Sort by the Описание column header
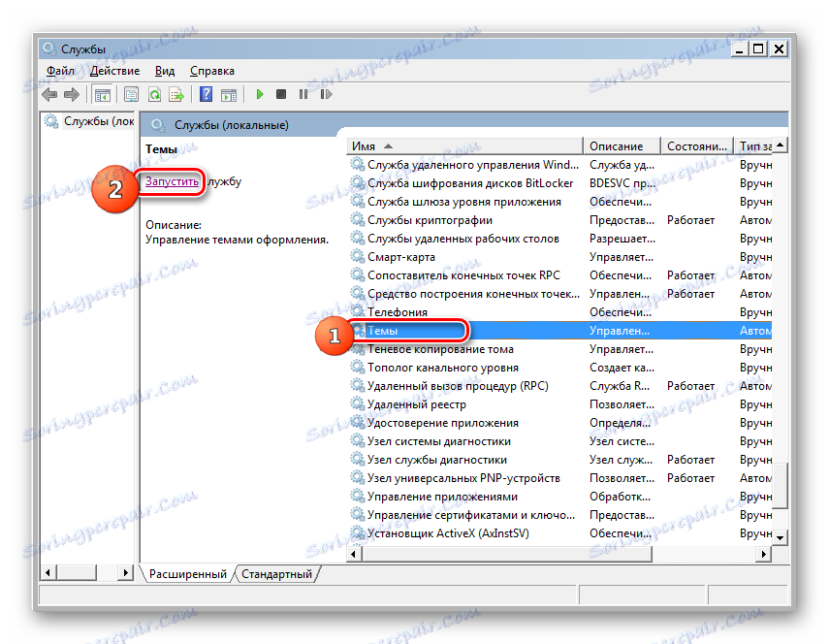 (x=622, y=145)
